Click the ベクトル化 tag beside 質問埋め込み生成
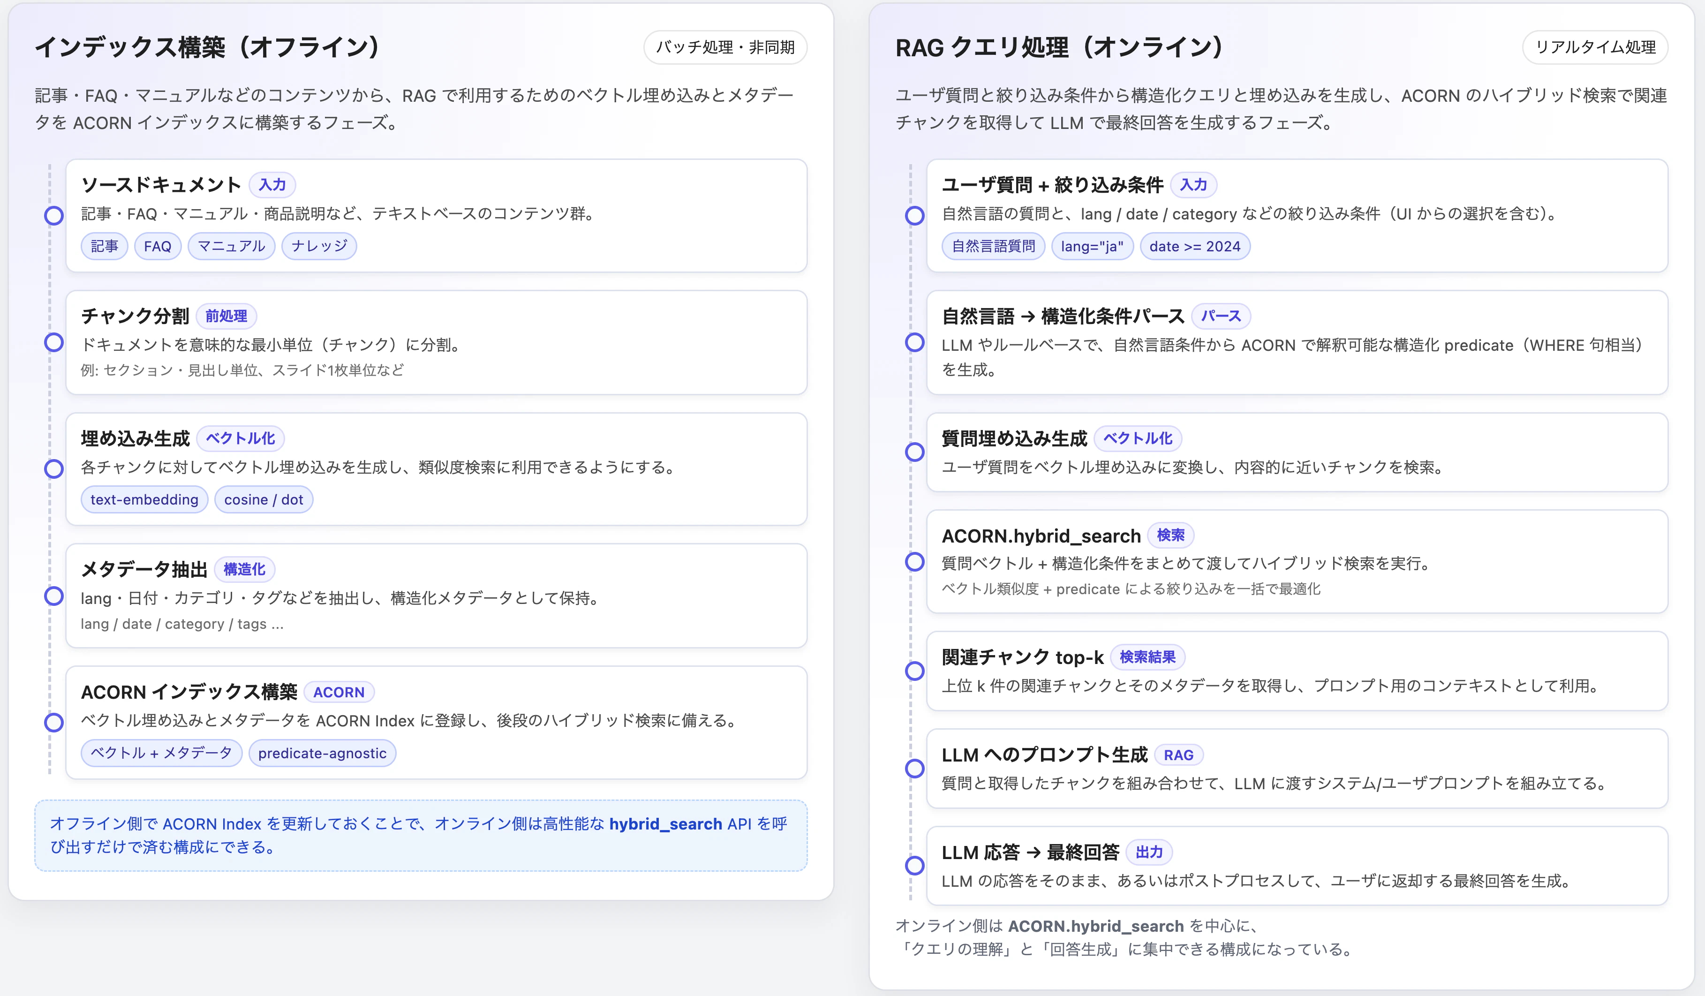Viewport: 1705px width, 996px height. (x=1138, y=438)
